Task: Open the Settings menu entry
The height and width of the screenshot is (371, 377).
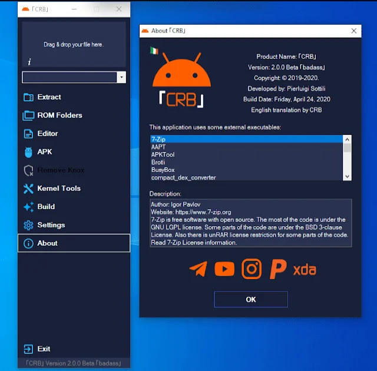Action: pyautogui.click(x=74, y=225)
